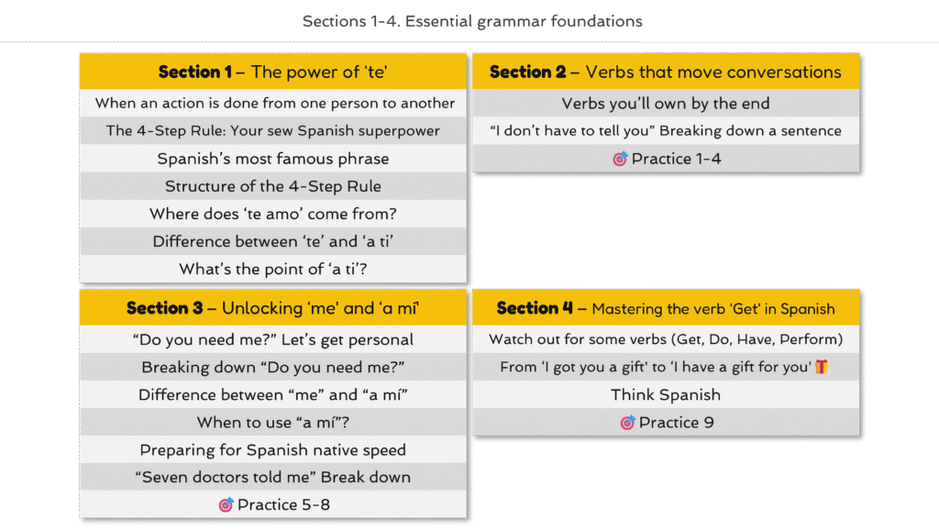Screen dimensions: 939x531
Task: Open 'Structure of the 4-Step Rule' lesson
Action: click(273, 186)
